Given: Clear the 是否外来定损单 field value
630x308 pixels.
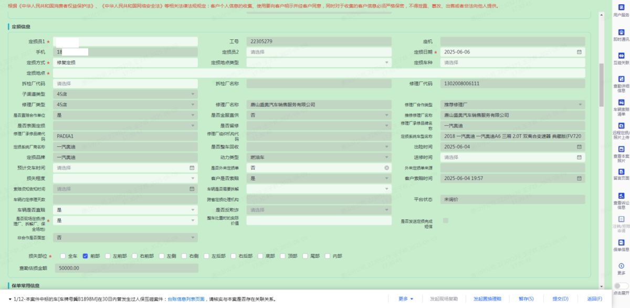Looking at the screenshot, I should pyautogui.click(x=386, y=168).
